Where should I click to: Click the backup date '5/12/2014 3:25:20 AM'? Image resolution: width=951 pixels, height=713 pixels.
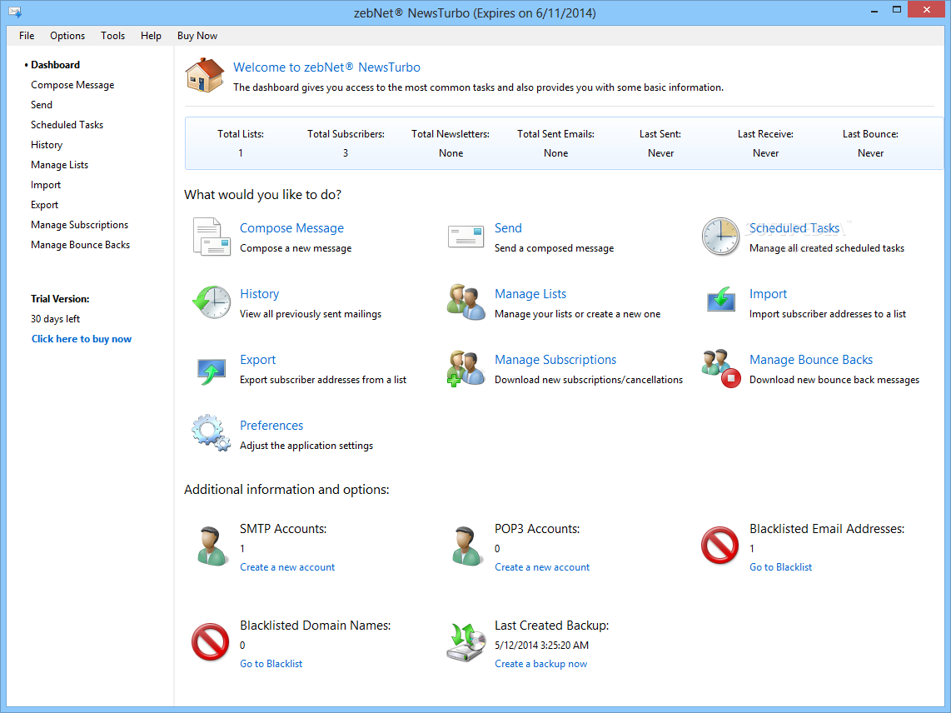(541, 645)
